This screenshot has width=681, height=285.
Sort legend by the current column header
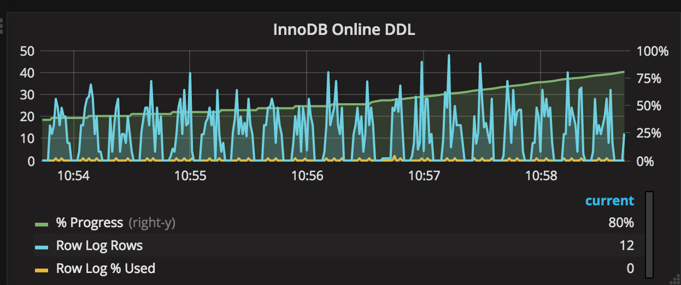(x=609, y=200)
